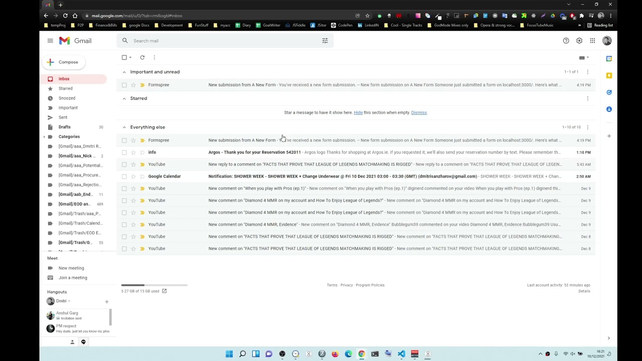The height and width of the screenshot is (361, 642).
Task: Open the Program Policies link
Action: [x=370, y=285]
